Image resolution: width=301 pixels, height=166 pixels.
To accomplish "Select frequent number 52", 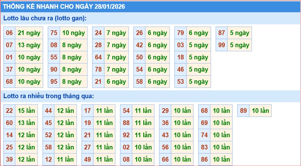I will pos(48,135).
